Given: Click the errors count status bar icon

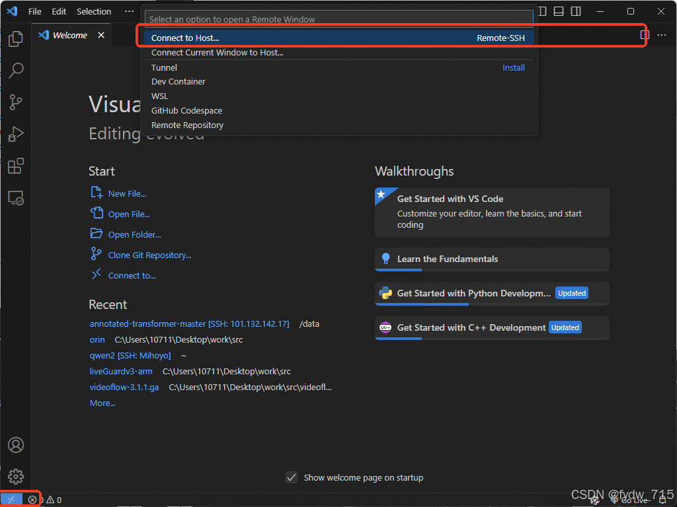Looking at the screenshot, I should [x=32, y=500].
